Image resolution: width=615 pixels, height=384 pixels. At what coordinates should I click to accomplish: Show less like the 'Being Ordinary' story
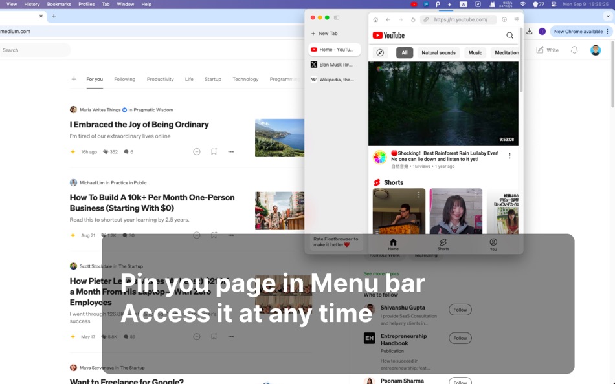[197, 151]
